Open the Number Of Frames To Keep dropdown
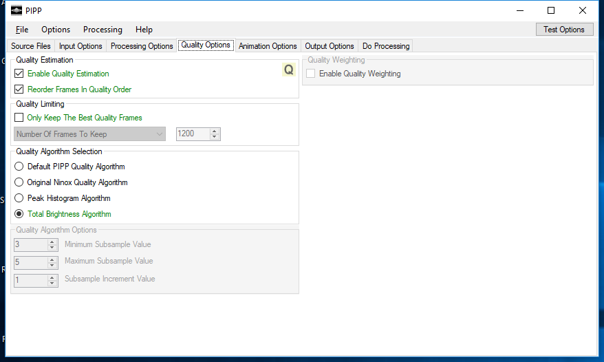Screen dimensions: 604x362 (89, 134)
